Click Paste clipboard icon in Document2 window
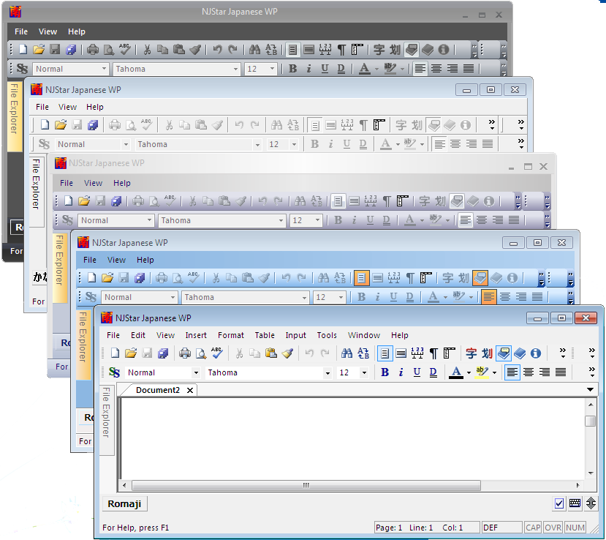The image size is (606, 540). [271, 353]
